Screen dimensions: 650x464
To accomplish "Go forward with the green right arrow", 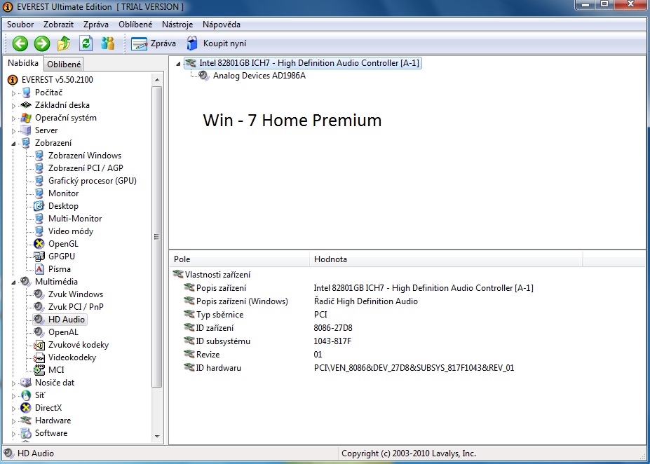I will pyautogui.click(x=42, y=43).
